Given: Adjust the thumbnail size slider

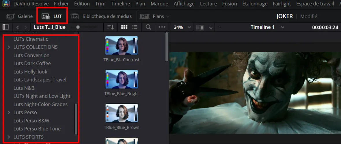Looking at the screenshot, I should [78, 27].
